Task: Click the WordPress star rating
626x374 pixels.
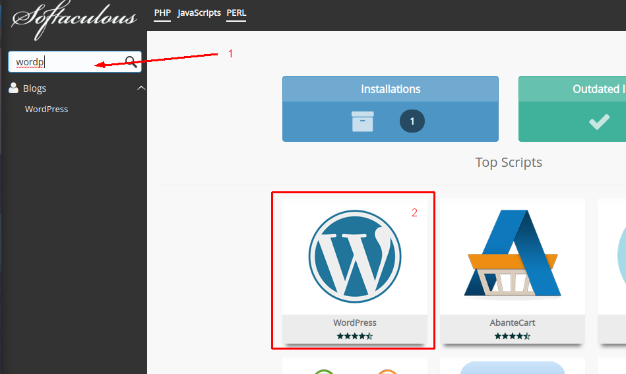Action: [355, 336]
